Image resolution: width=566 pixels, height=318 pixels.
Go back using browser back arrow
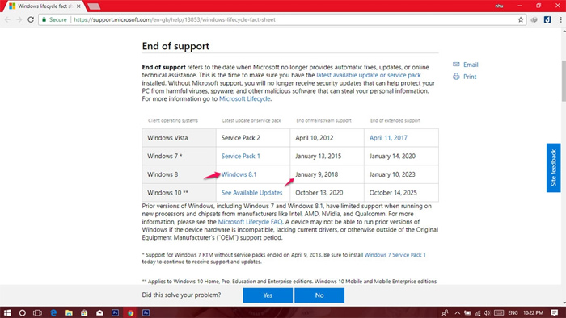pyautogui.click(x=7, y=19)
